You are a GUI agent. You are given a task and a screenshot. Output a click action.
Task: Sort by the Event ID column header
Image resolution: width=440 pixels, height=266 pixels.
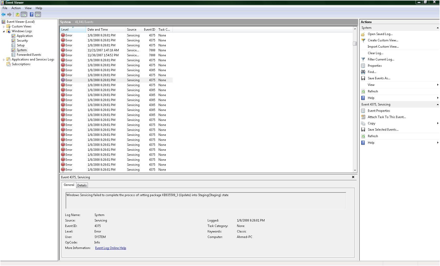click(149, 30)
